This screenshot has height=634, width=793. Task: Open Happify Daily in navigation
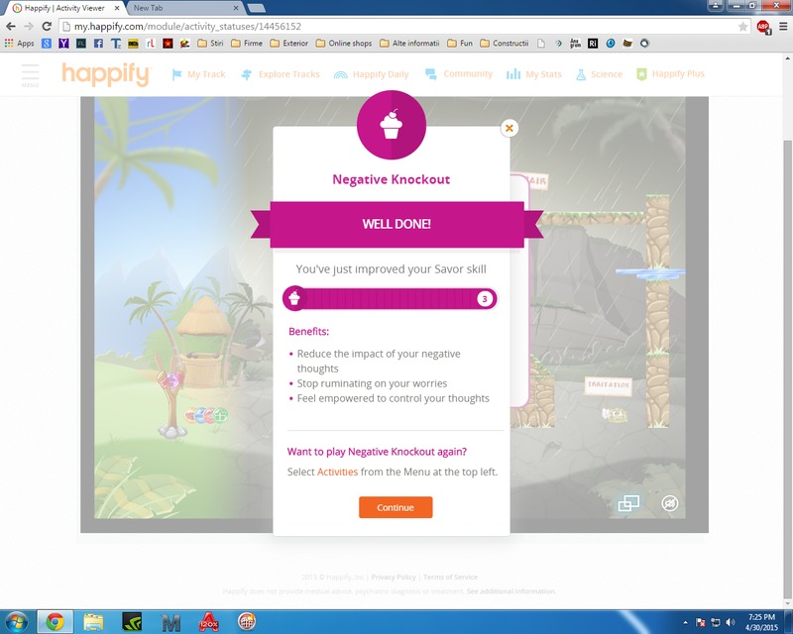pos(371,74)
